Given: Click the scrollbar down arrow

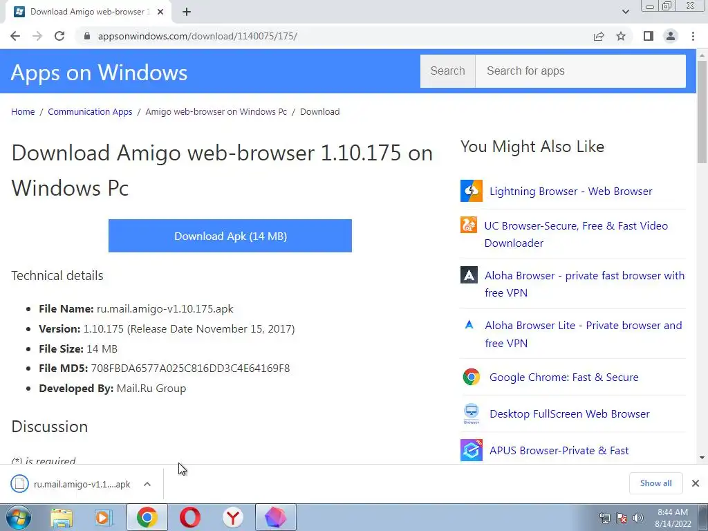Looking at the screenshot, I should pyautogui.click(x=702, y=458).
